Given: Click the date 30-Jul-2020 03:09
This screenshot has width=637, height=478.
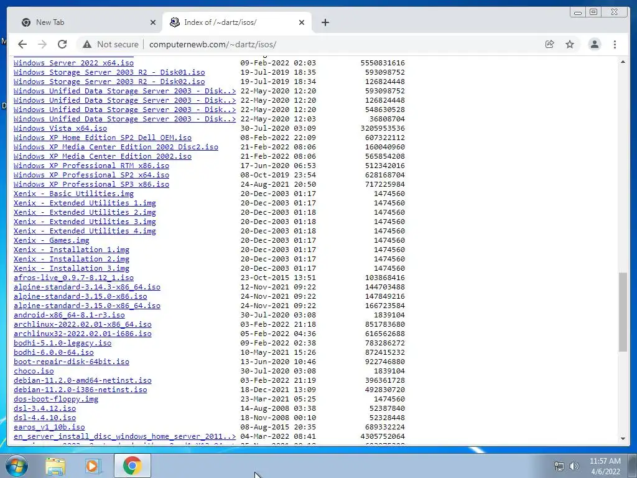Looking at the screenshot, I should [x=278, y=128].
